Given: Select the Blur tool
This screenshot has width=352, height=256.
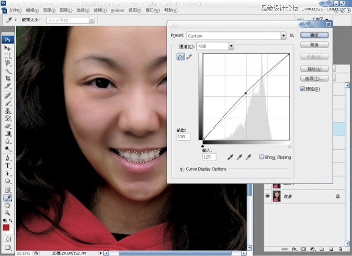Looking at the screenshot, I should pyautogui.click(x=7, y=141).
